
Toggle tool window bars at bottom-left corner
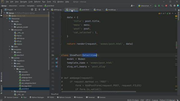coord(1,100)
